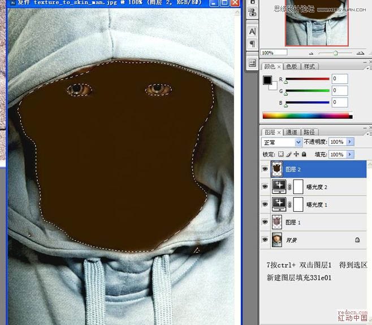The width and height of the screenshot is (372, 325).
Task: Click the B value input field
Action: click(x=340, y=102)
